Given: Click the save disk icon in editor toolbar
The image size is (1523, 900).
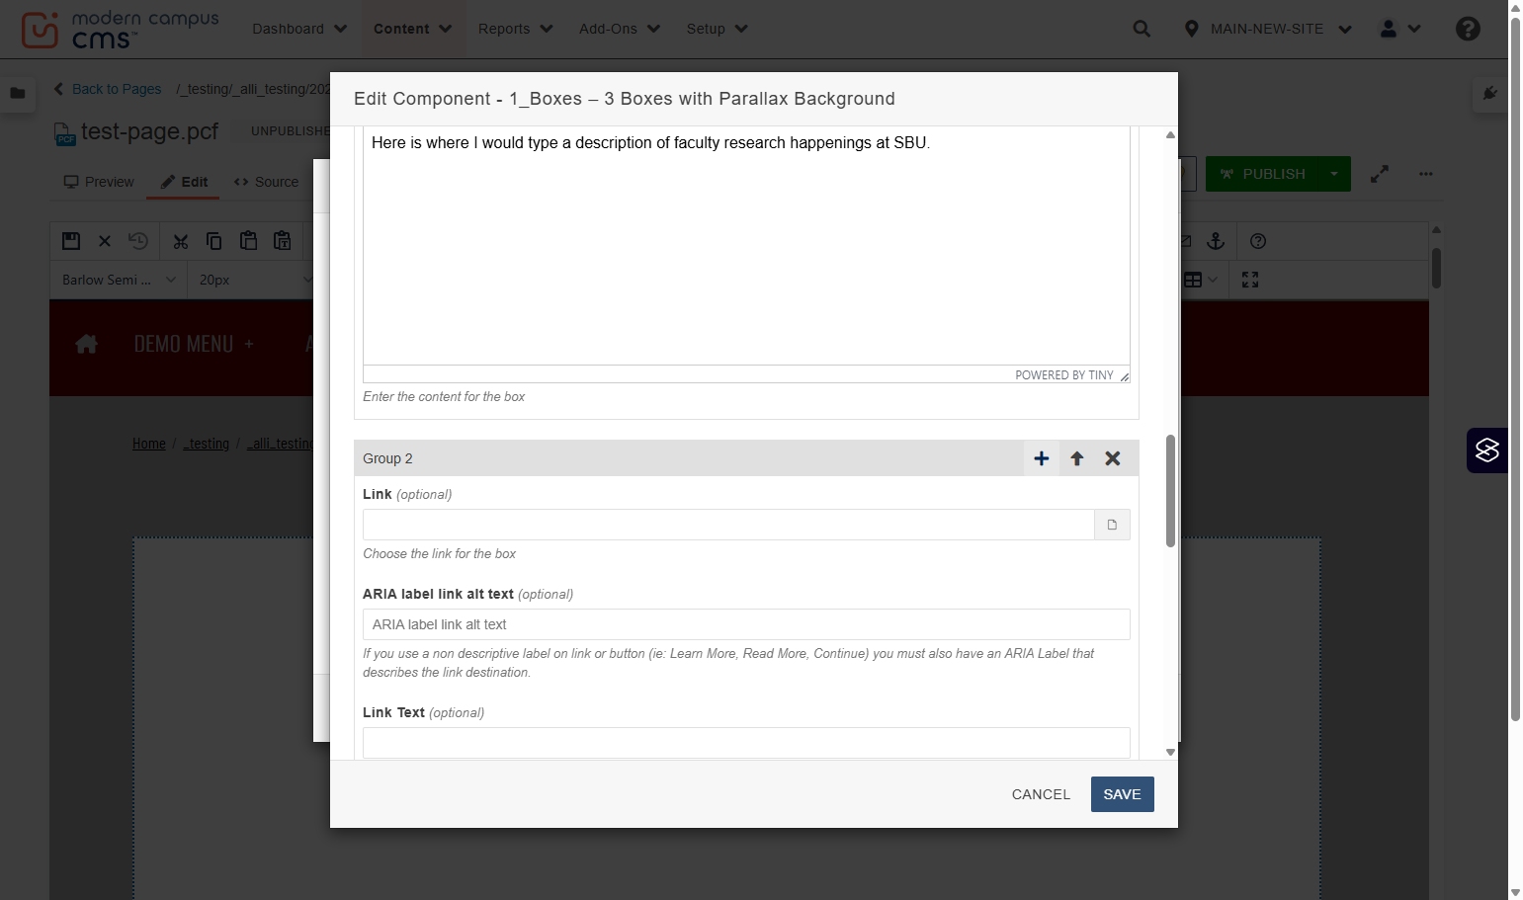Looking at the screenshot, I should tap(71, 241).
